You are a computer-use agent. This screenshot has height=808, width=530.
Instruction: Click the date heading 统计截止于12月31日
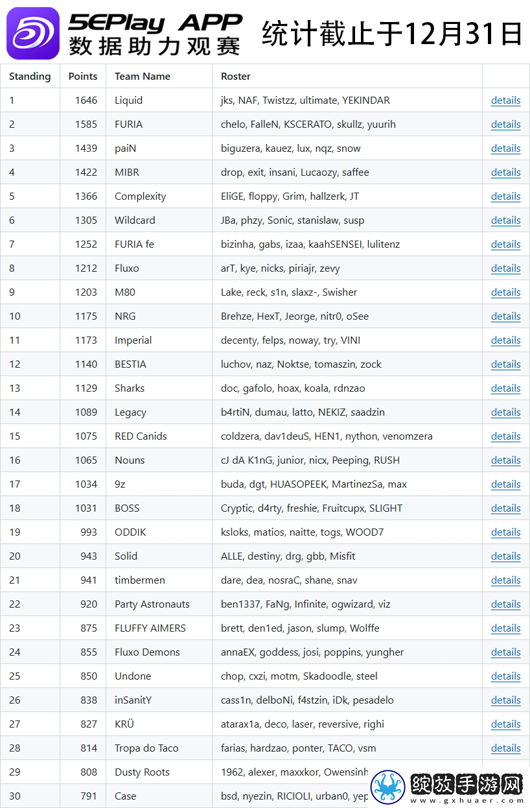(392, 33)
